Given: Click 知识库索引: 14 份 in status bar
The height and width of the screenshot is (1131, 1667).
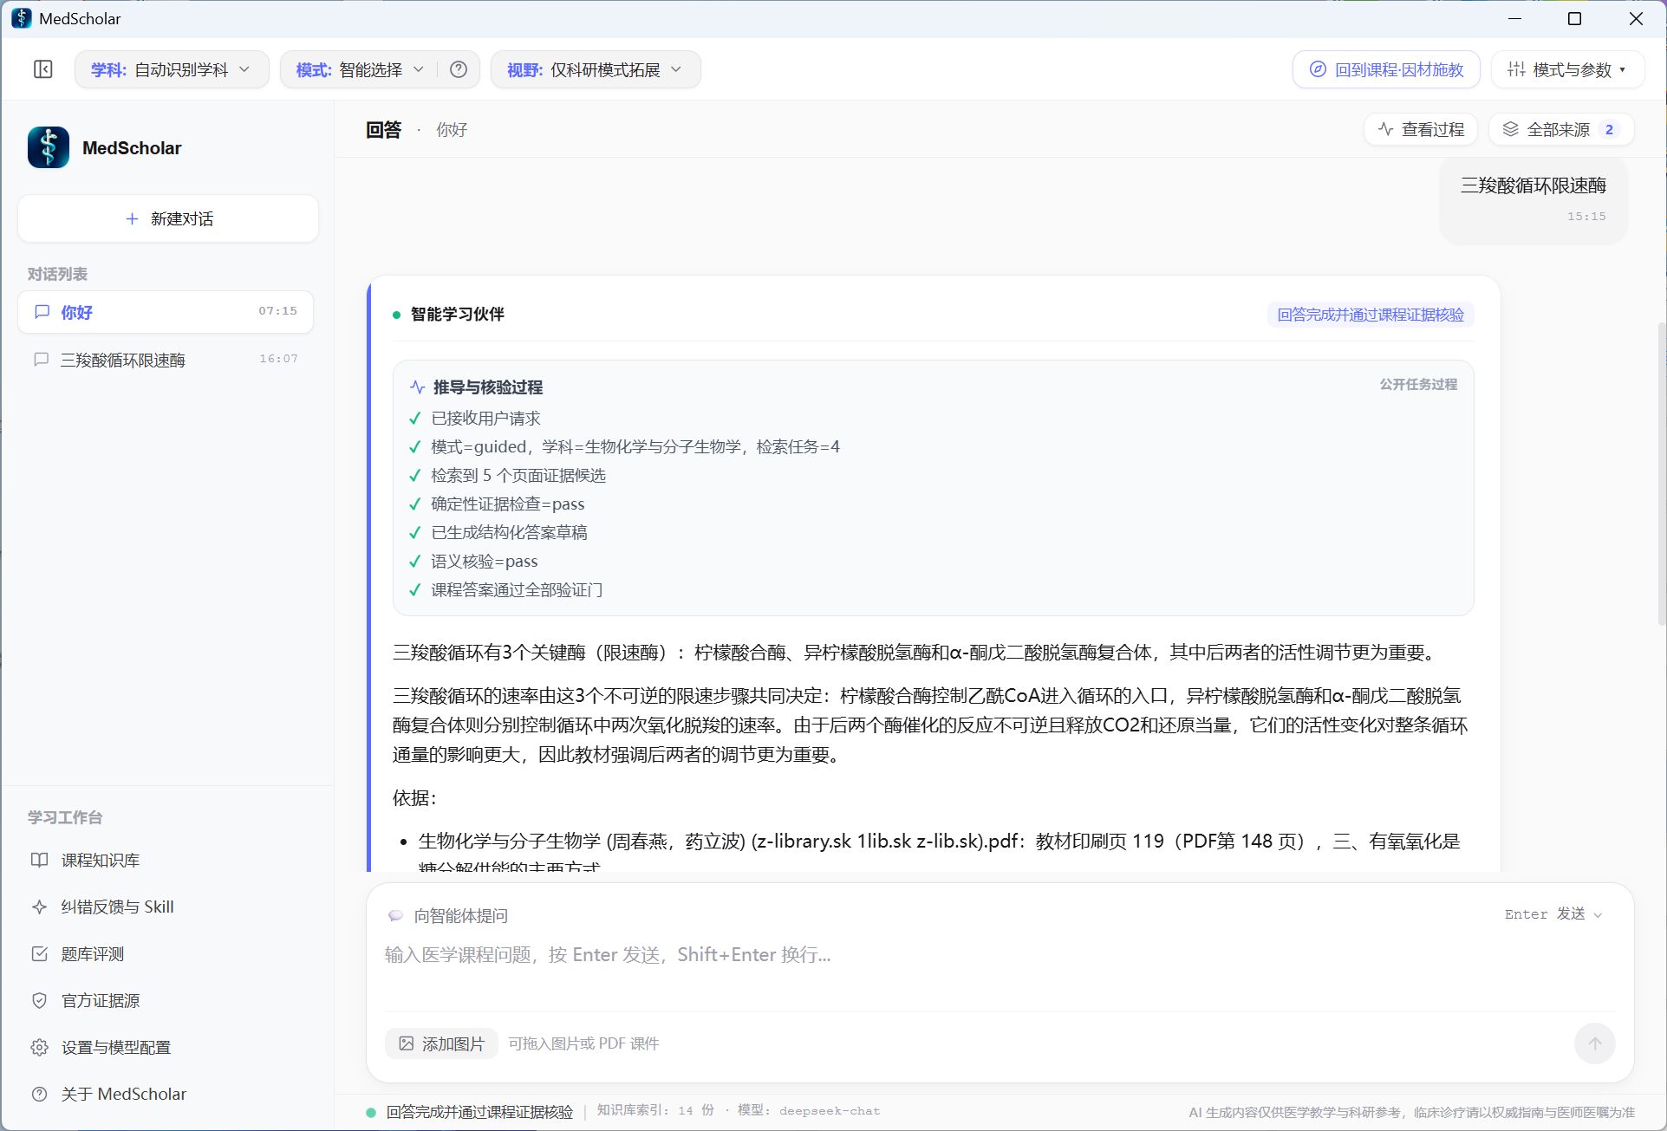Looking at the screenshot, I should point(655,1110).
